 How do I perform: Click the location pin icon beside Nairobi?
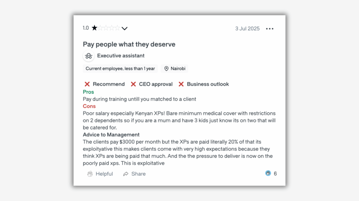point(167,68)
